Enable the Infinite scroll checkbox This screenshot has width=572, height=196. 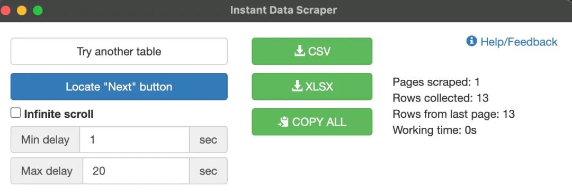(x=16, y=114)
